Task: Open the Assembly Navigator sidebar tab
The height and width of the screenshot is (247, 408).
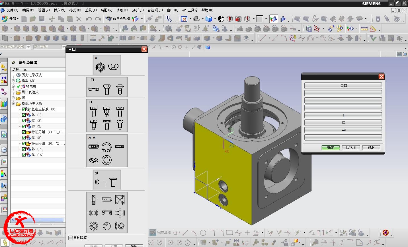Action: pyautogui.click(x=4, y=68)
